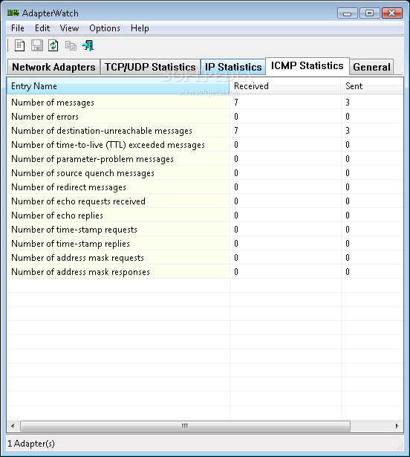
Task: Select 'Number of time-stamp replies' row
Action: [x=205, y=244]
